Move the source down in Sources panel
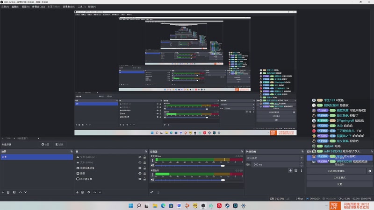Viewport: 374px width, 210px height. (100, 192)
